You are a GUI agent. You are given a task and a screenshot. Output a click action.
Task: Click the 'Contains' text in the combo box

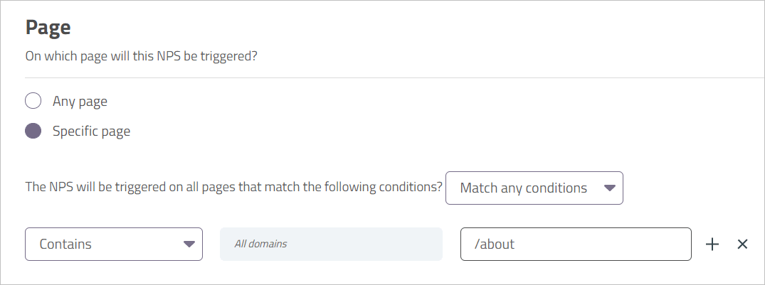coord(65,244)
